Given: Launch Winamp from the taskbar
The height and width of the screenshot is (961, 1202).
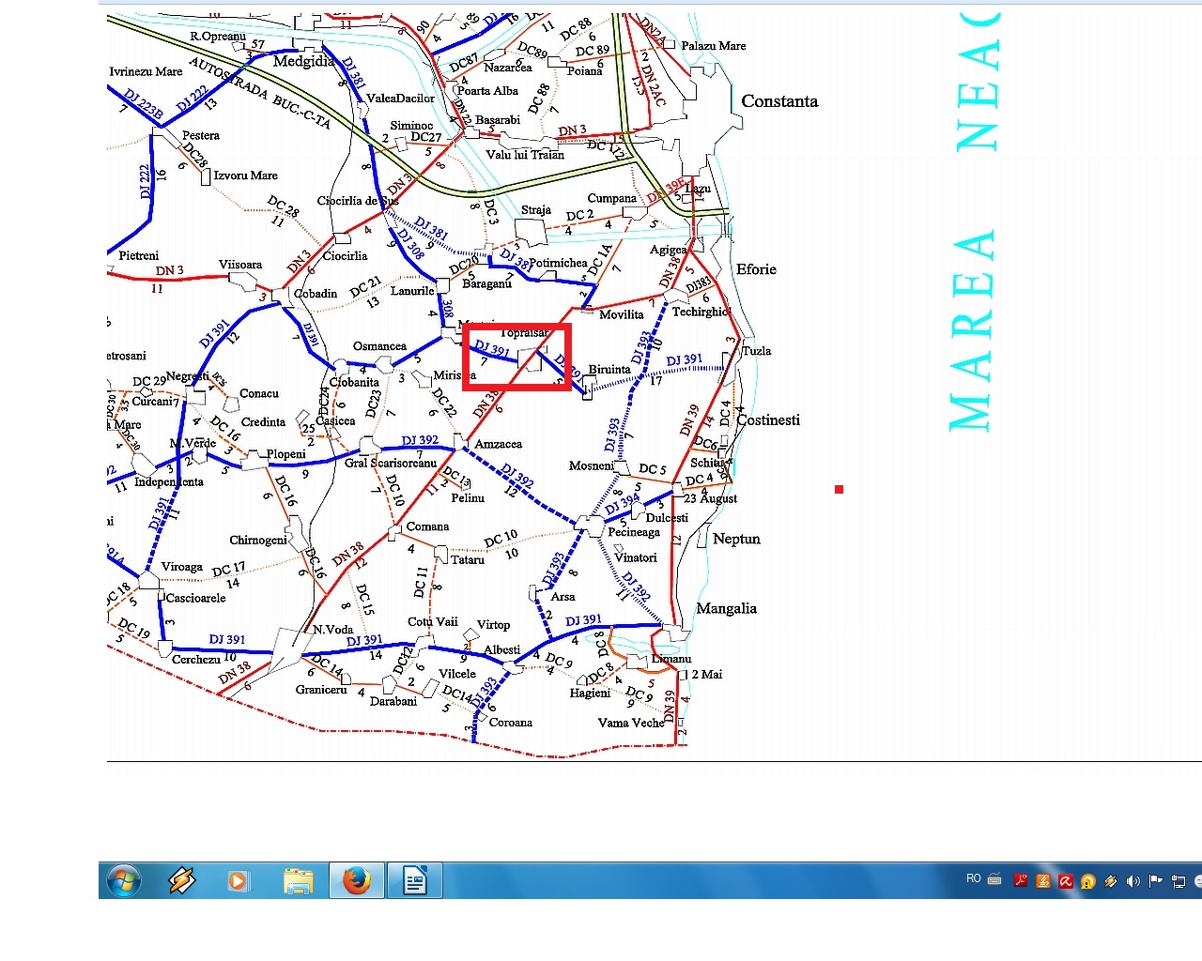Looking at the screenshot, I should (181, 881).
